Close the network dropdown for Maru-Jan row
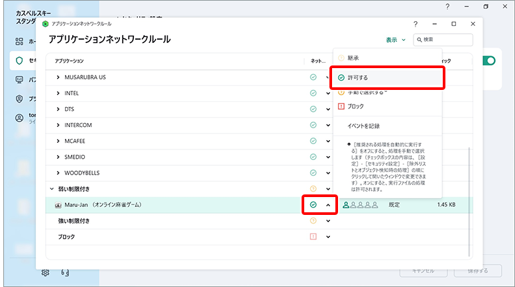Screen dimensions: 515x287 pyautogui.click(x=328, y=205)
